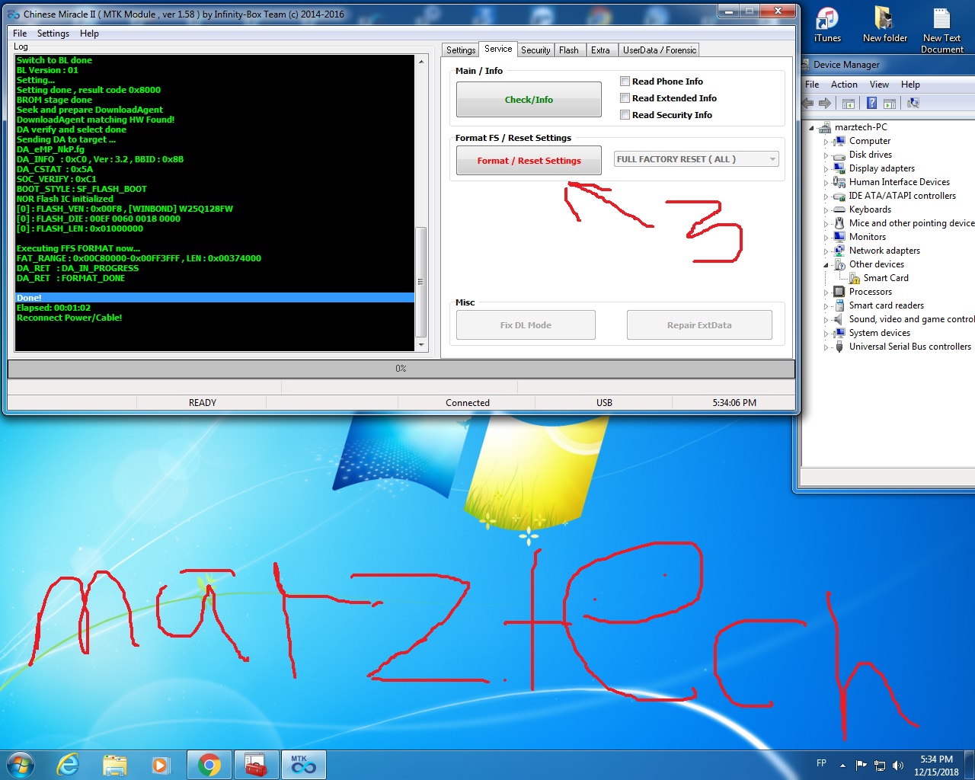The width and height of the screenshot is (975, 780).
Task: Open Action menu in Device Manager
Action: pyautogui.click(x=844, y=85)
